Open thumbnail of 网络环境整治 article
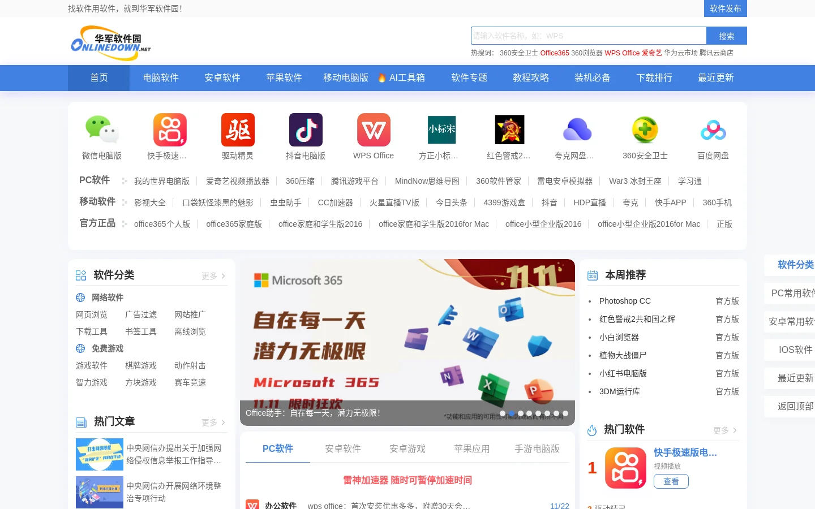This screenshot has height=509, width=815. 100,492
